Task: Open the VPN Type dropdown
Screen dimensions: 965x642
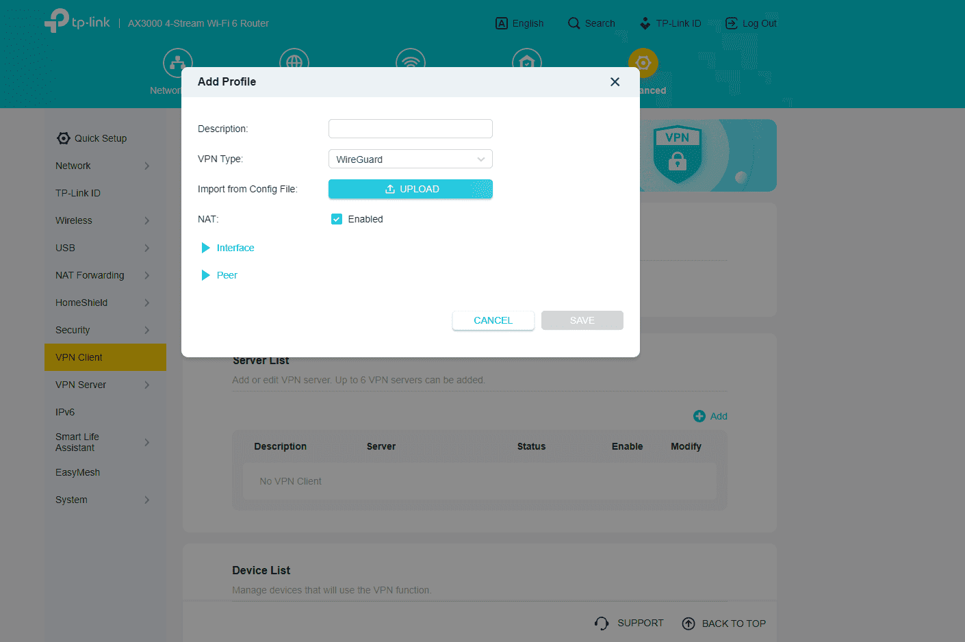Action: tap(410, 158)
